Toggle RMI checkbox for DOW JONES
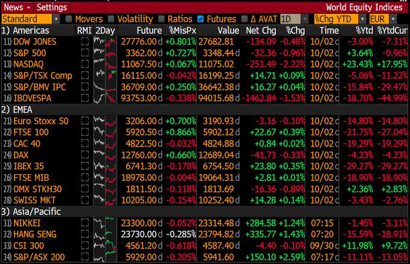The image size is (410, 264). click(85, 42)
